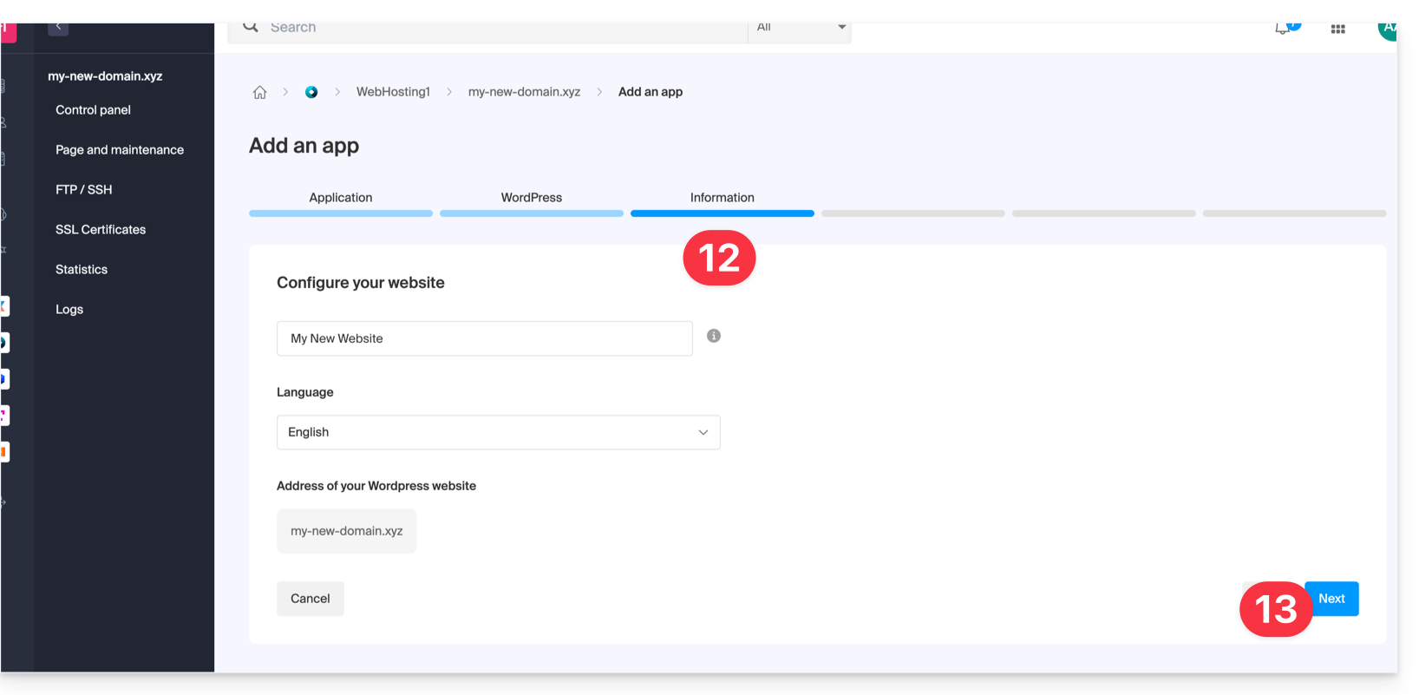
Task: Open WebHosting1 breadcrumb link
Action: [x=393, y=92]
